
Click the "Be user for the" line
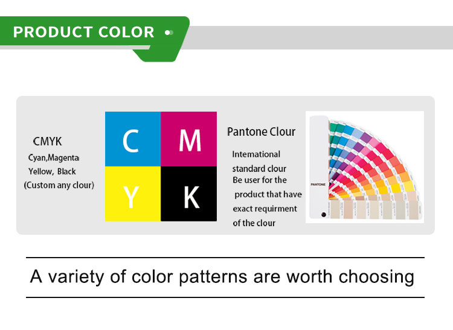click(260, 180)
